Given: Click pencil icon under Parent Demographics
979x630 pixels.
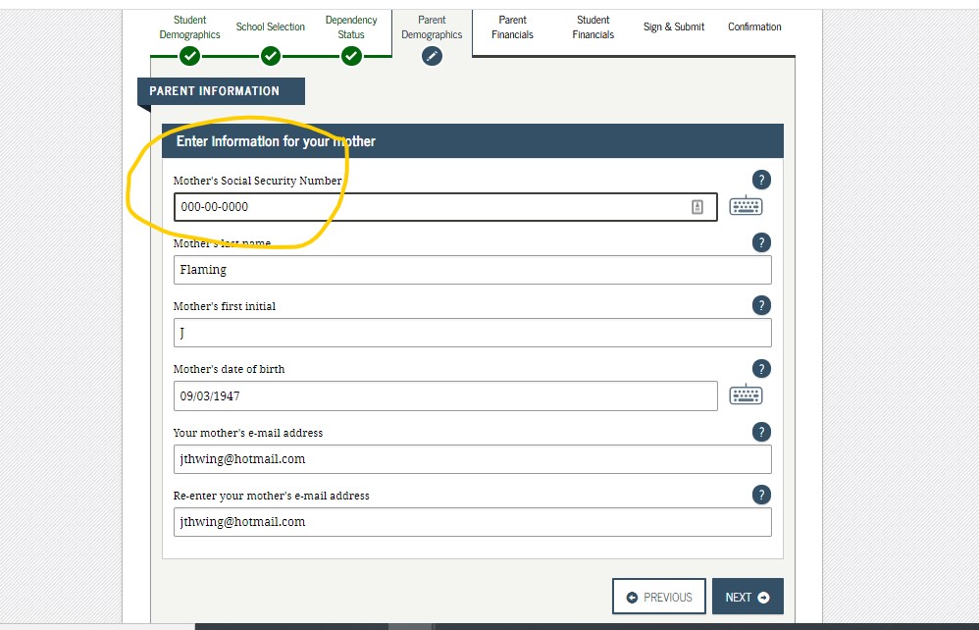Looking at the screenshot, I should 432,56.
